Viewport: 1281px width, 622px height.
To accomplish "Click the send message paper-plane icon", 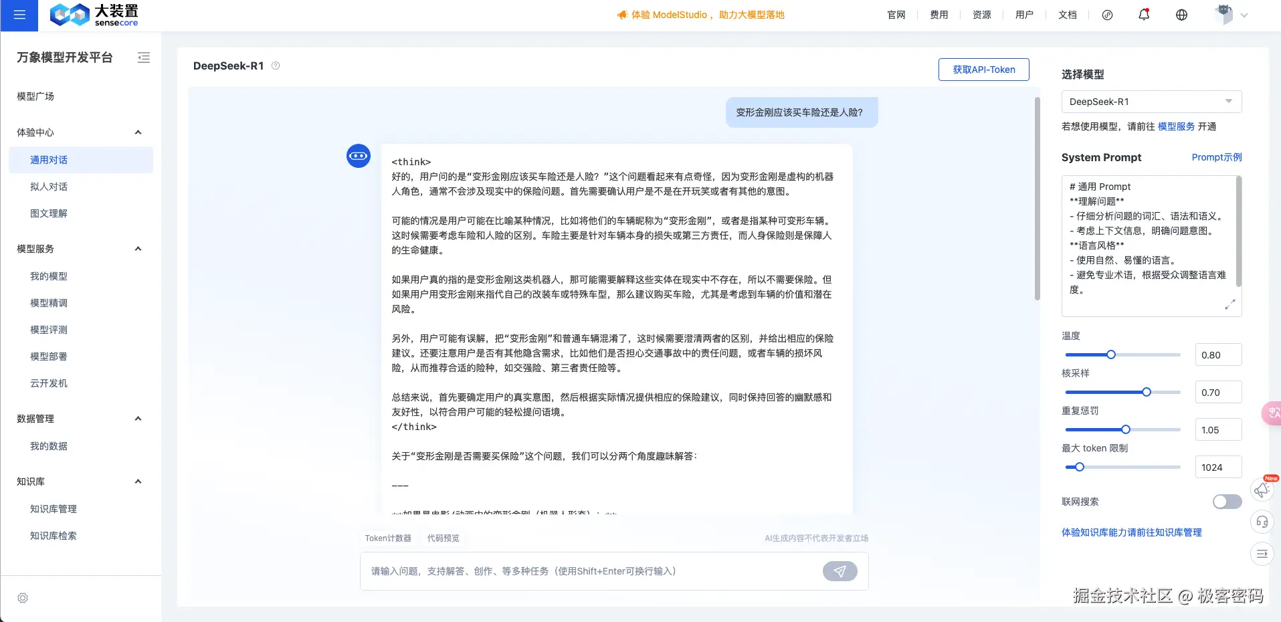I will point(840,571).
